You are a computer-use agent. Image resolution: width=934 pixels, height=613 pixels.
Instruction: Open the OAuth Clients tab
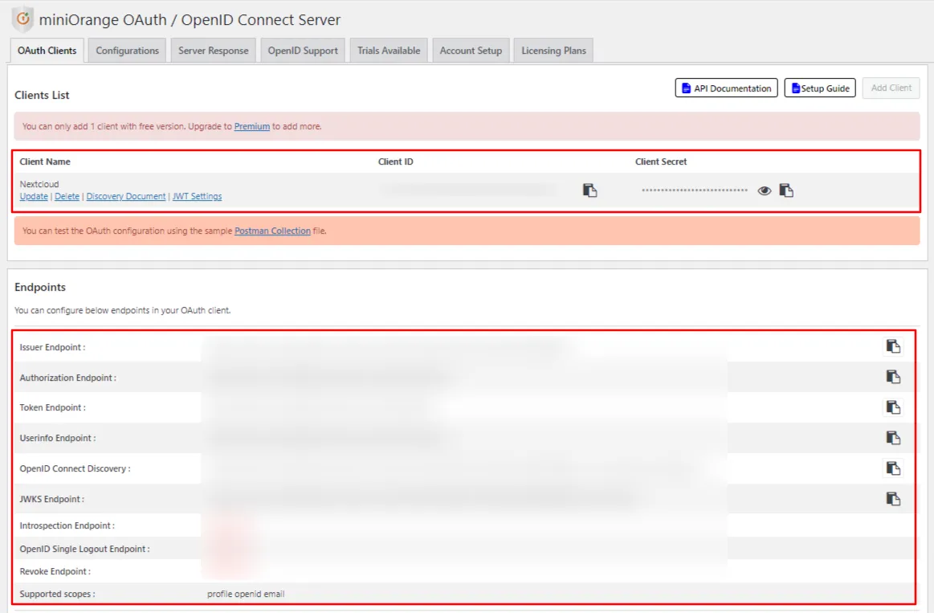pos(47,51)
